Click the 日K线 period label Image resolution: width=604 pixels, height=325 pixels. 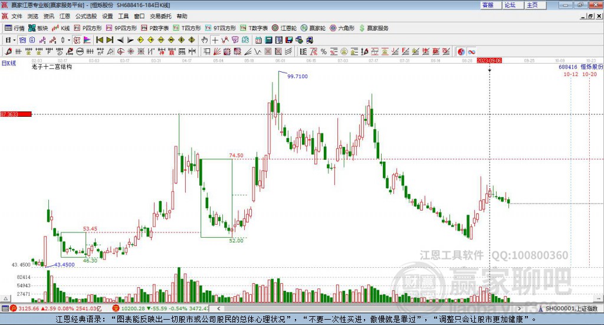click(x=8, y=63)
